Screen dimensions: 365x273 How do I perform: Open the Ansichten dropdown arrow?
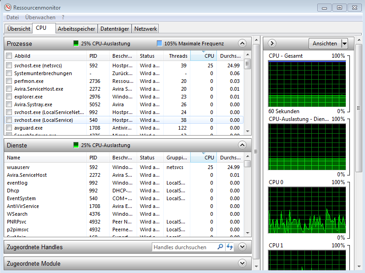pos(344,44)
